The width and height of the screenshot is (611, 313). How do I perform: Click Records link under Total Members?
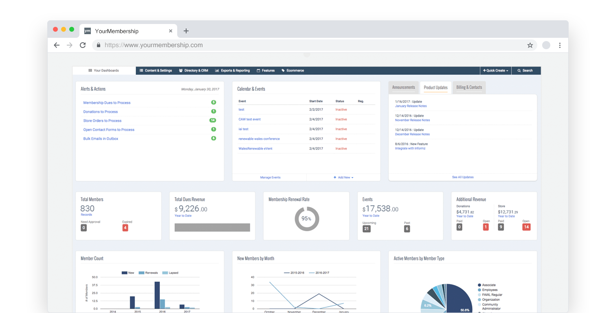pos(86,215)
